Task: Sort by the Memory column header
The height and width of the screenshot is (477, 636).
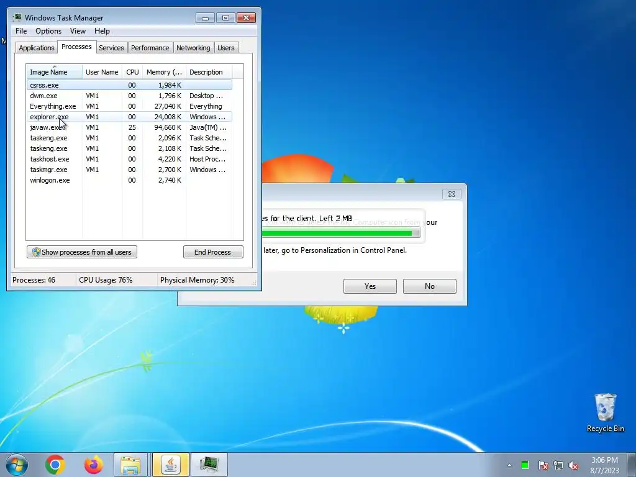Action: click(x=164, y=72)
